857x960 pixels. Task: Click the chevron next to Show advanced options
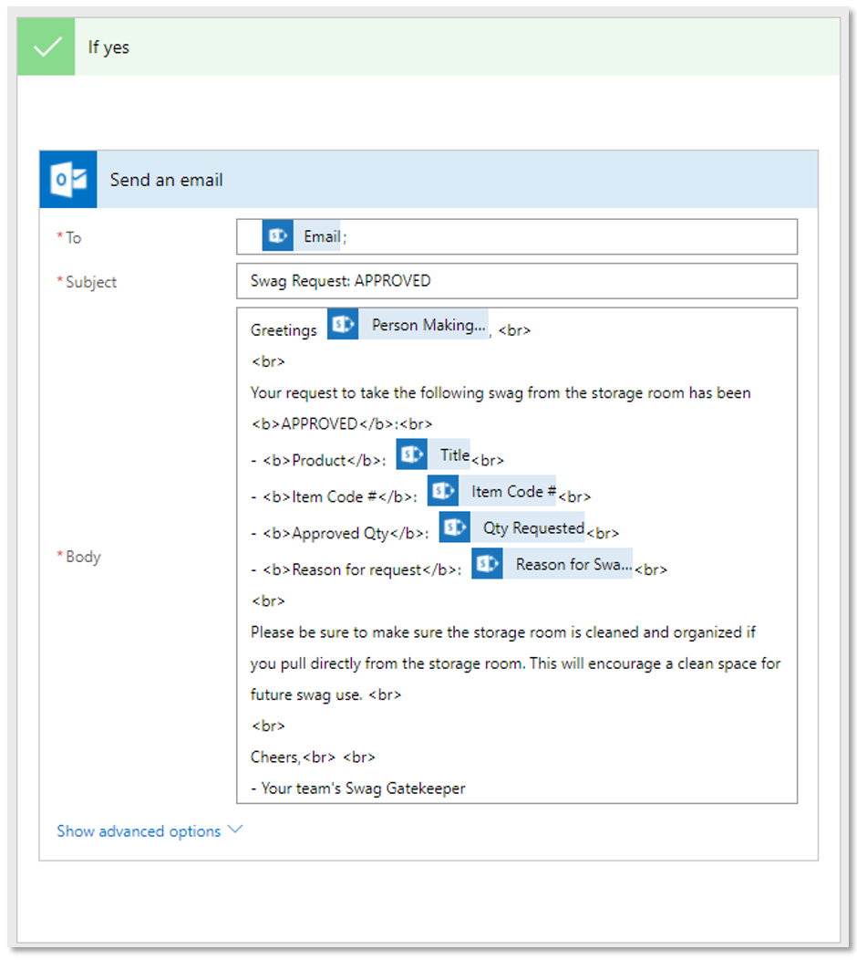[x=235, y=830]
